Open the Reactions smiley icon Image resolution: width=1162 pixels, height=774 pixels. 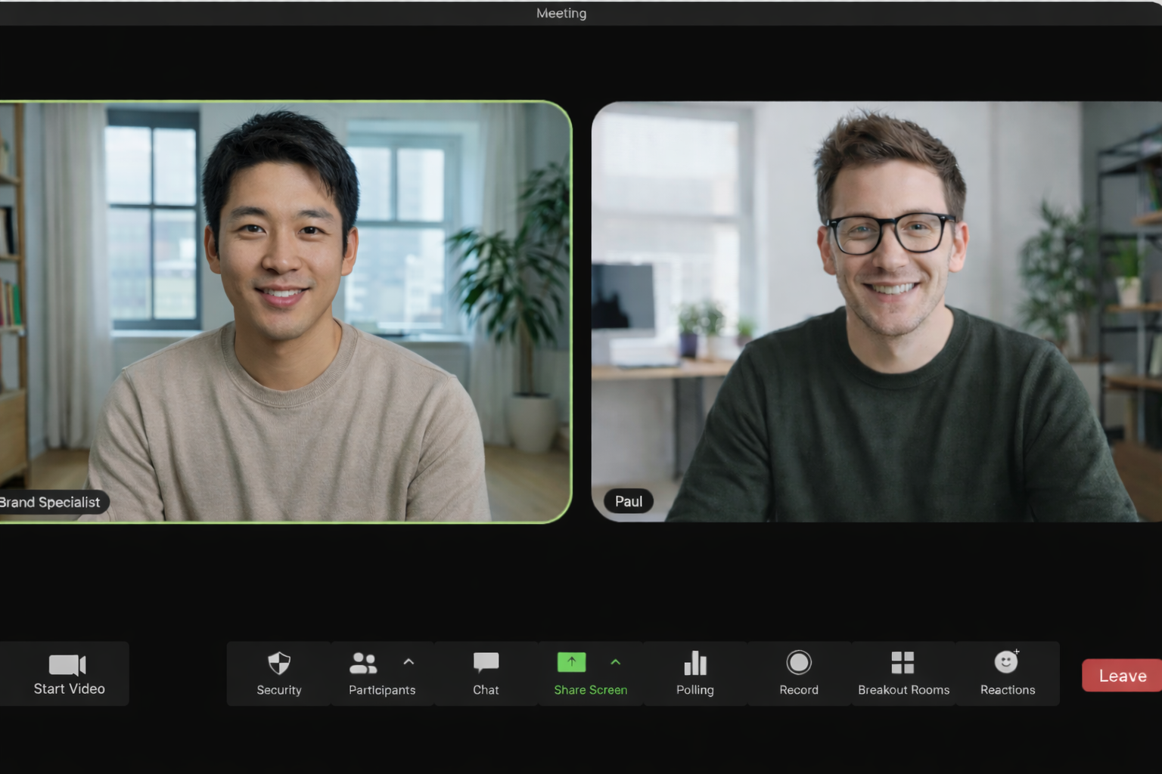[1006, 662]
